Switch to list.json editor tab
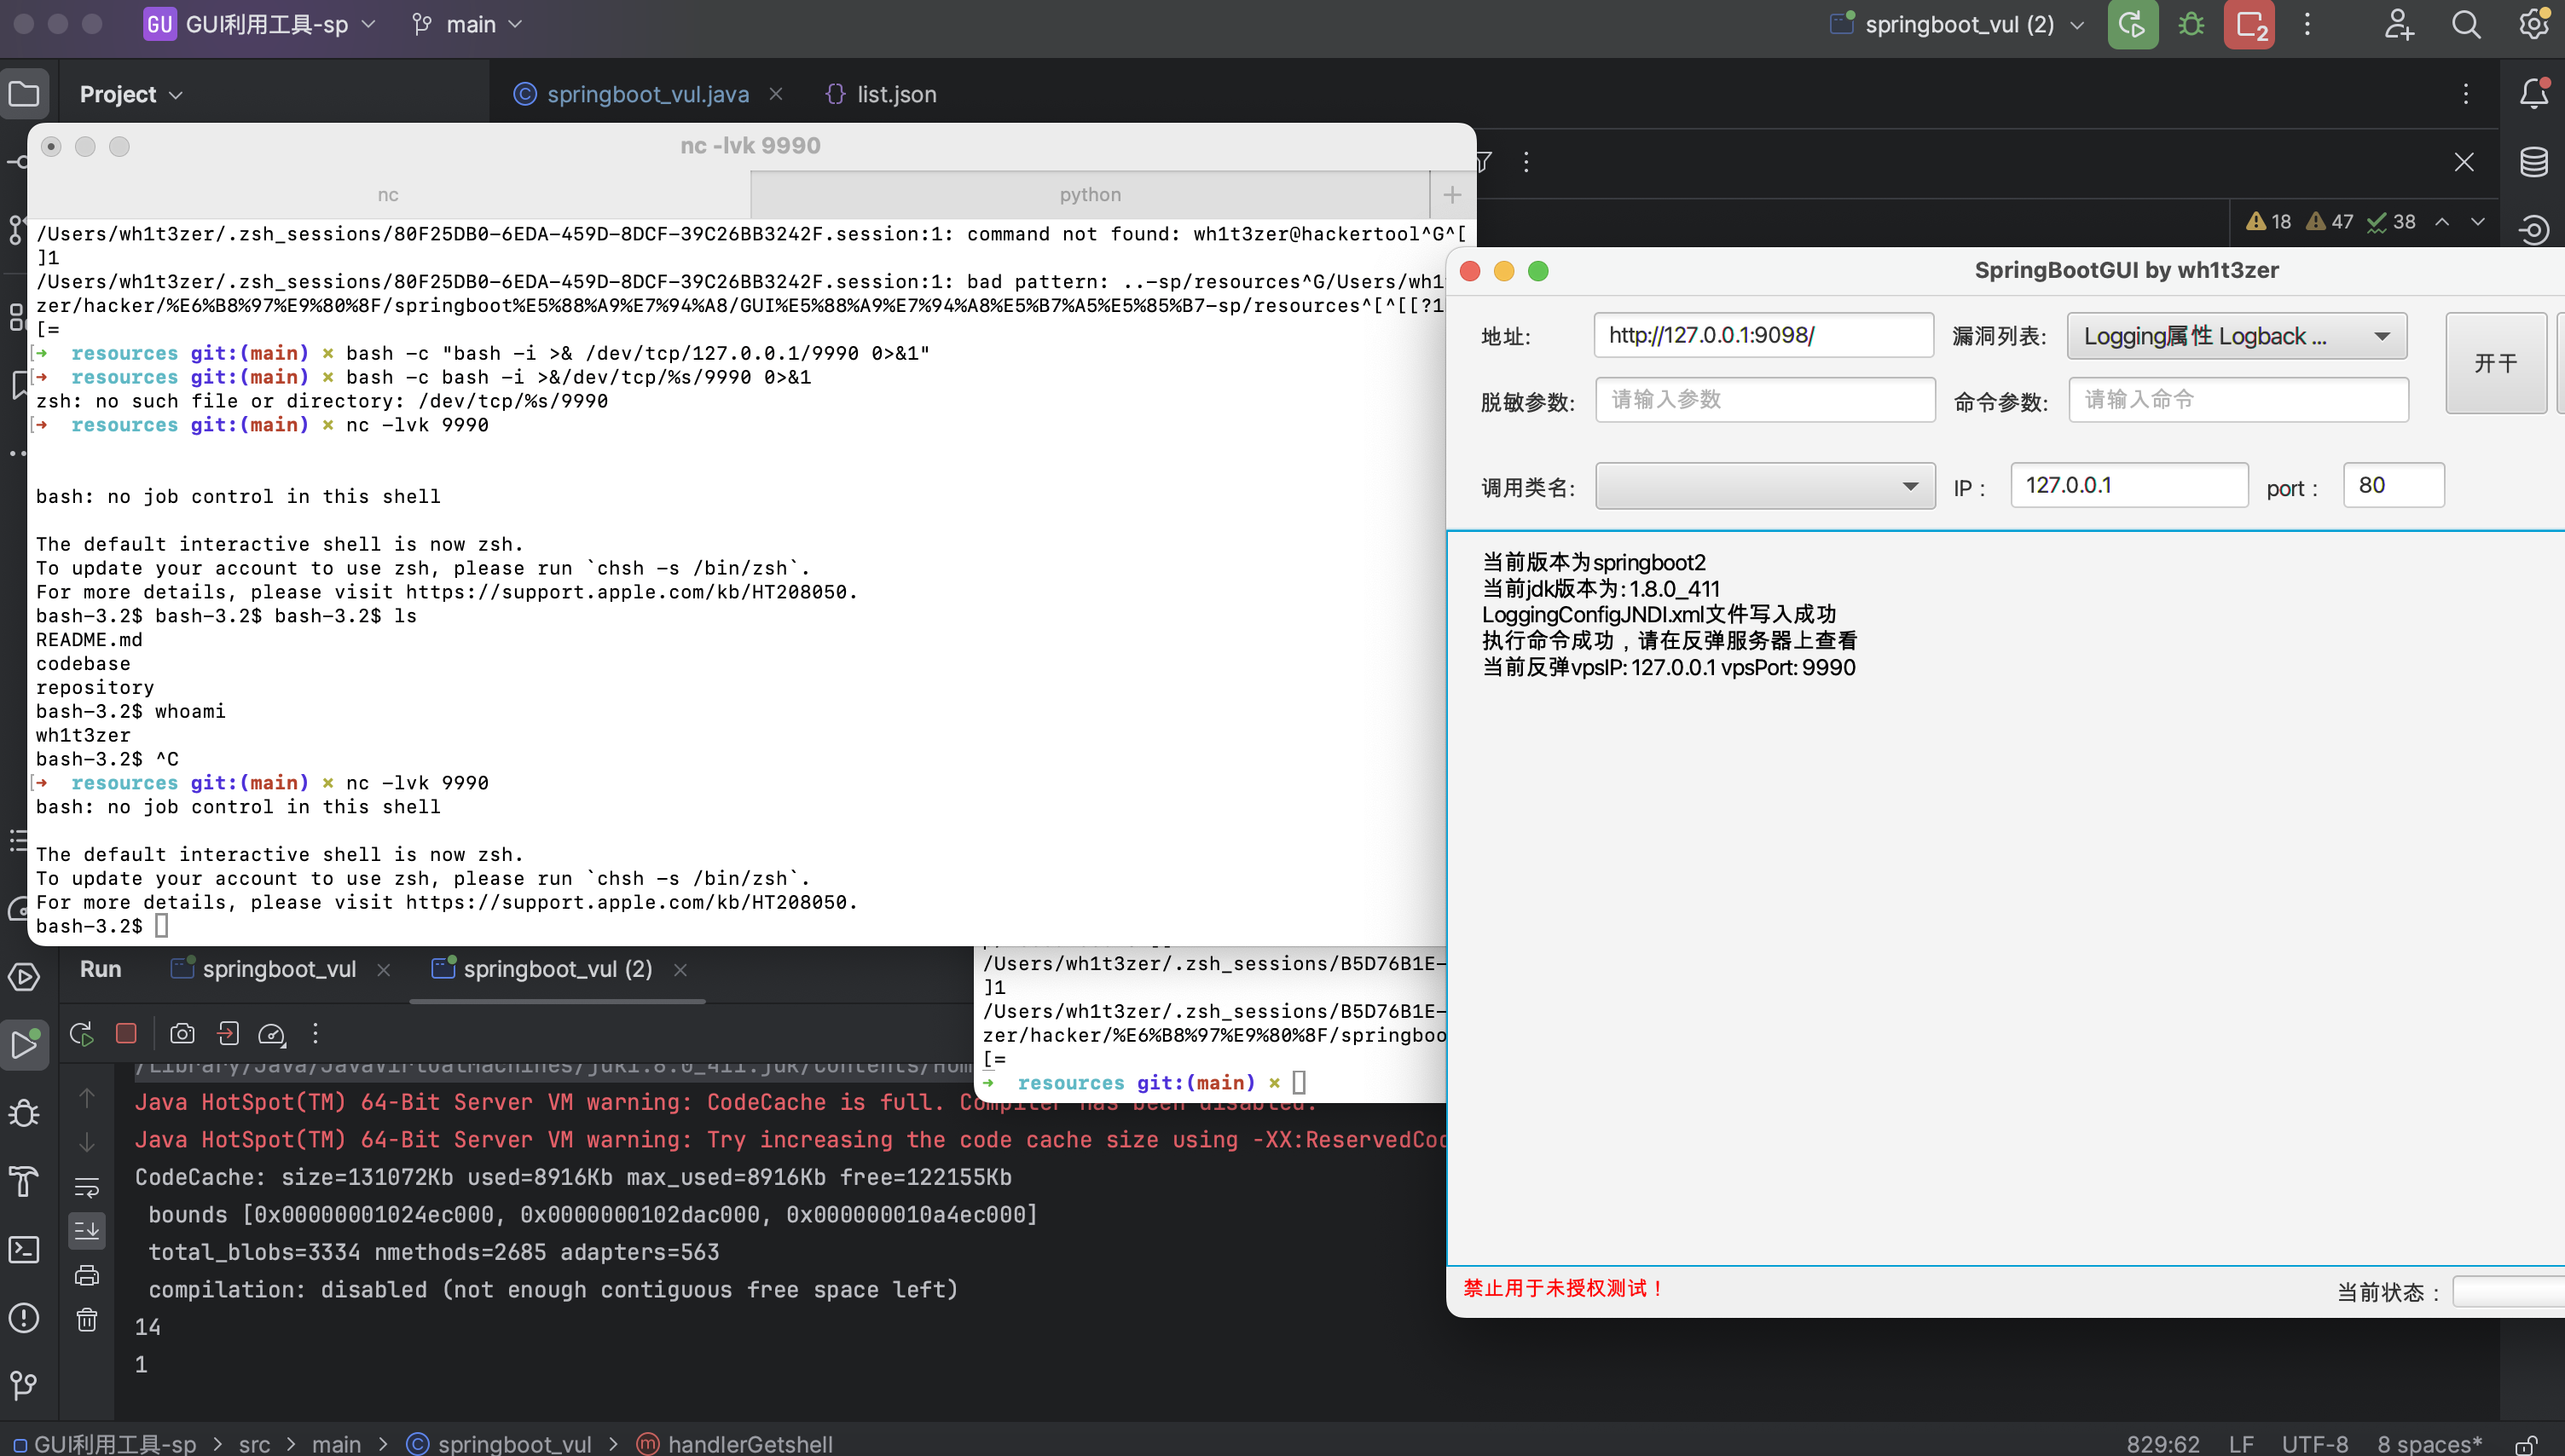This screenshot has width=2565, height=1456. (x=895, y=94)
